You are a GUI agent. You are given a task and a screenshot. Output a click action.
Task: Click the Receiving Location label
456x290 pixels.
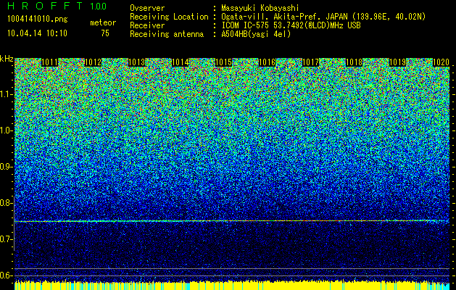[169, 17]
